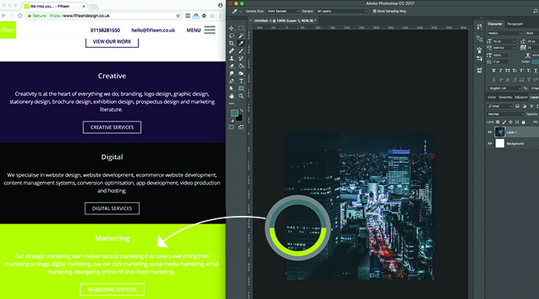539x299 pixels.
Task: Click the MARKETING SERVICES button
Action: tap(112, 290)
